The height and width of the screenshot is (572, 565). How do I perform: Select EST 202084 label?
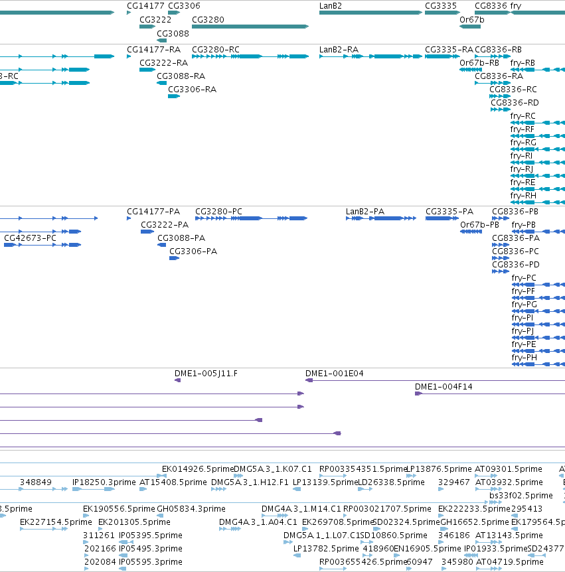click(x=100, y=562)
